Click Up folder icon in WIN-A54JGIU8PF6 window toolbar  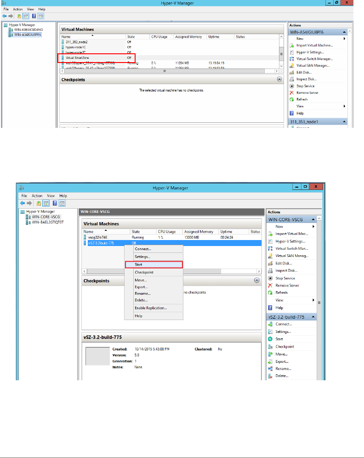pos(19,16)
